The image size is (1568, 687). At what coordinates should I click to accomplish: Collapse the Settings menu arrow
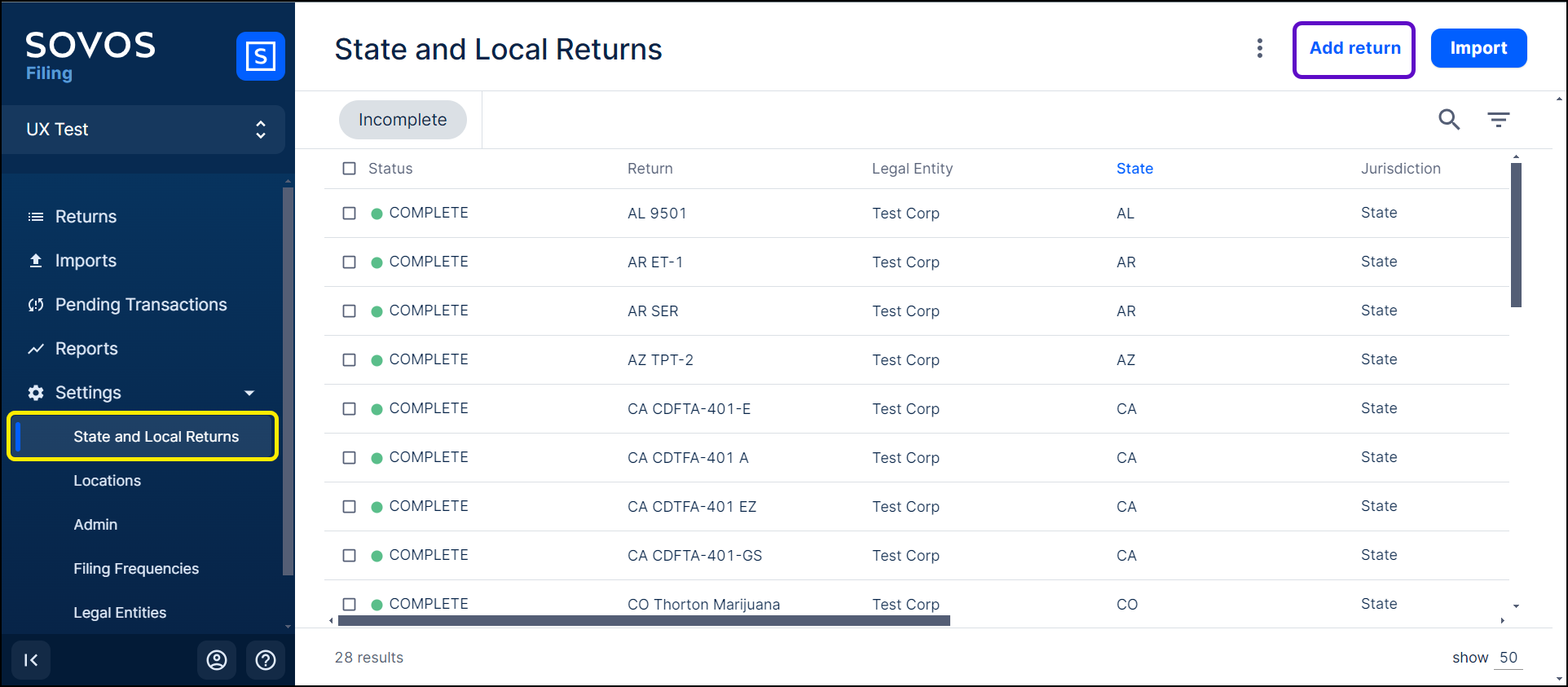tap(249, 393)
